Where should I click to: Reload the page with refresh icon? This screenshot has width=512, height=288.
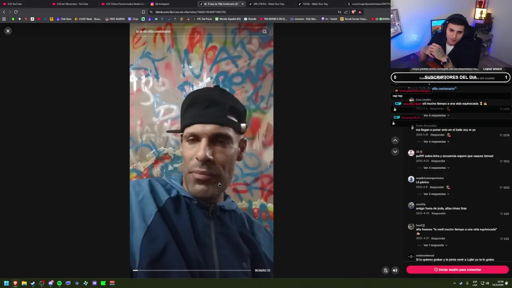click(16, 12)
